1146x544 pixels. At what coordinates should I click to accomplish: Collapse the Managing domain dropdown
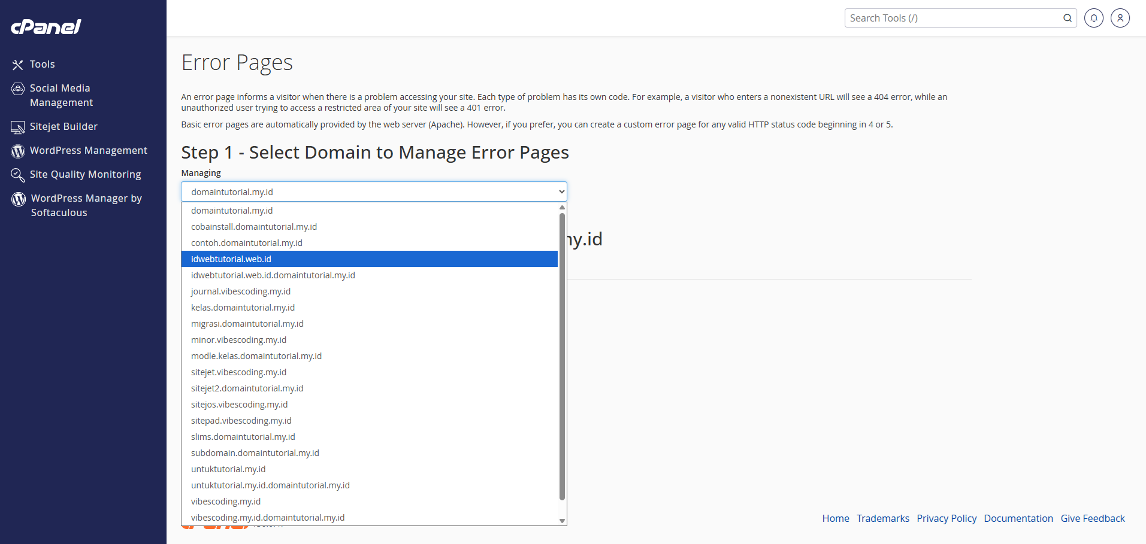374,192
